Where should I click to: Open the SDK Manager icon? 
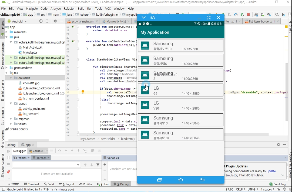(269, 15)
